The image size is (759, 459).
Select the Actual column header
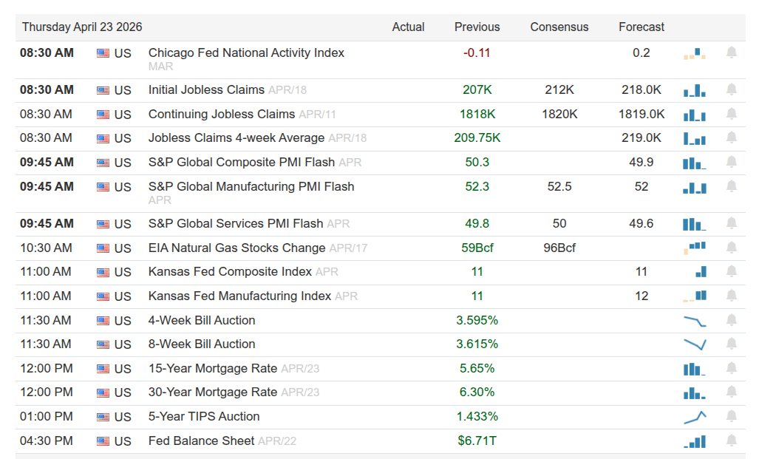(408, 27)
